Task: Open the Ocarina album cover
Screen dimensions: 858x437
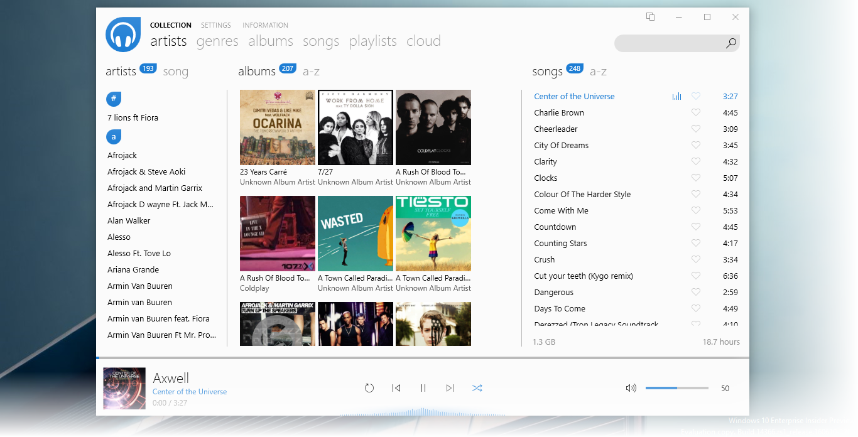Action: 278,127
